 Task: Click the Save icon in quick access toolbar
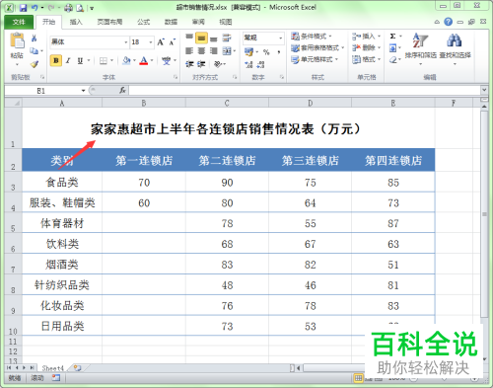pyautogui.click(x=23, y=8)
